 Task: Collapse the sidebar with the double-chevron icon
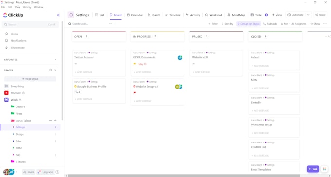click(58, 15)
